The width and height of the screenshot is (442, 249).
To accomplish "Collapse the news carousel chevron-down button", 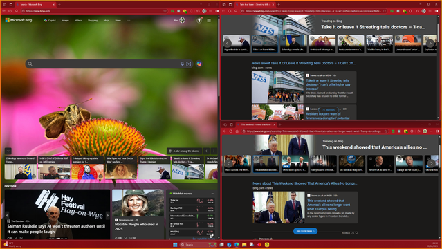I will [x=8, y=151].
